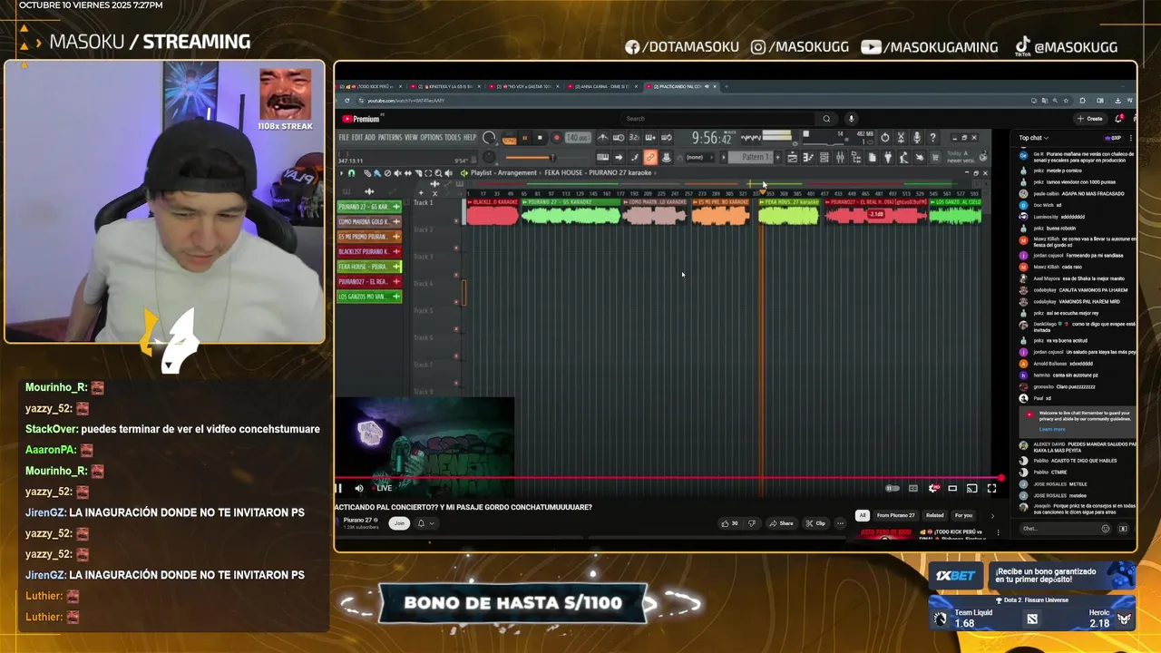Click the YouTube search field
Screen dimensions: 1161x653
point(718,119)
